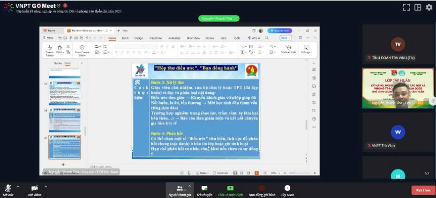Enter fullscreen mode in VNPT GoMeet
The width and height of the screenshot is (436, 198).
click(x=406, y=7)
